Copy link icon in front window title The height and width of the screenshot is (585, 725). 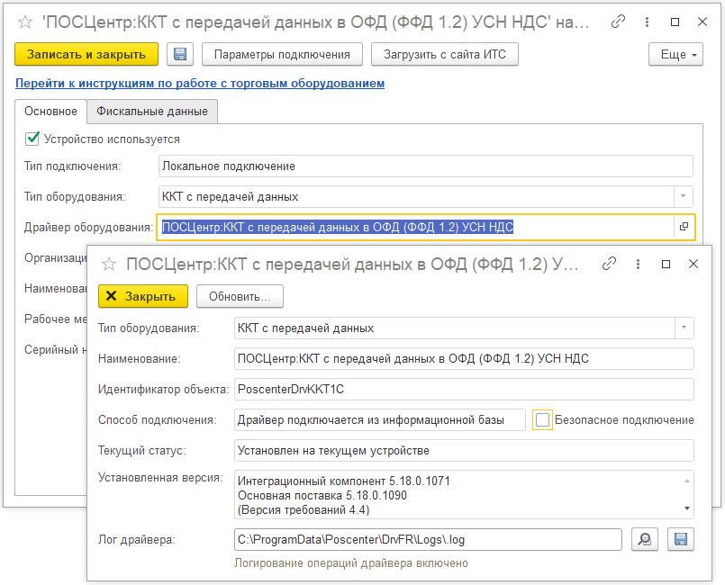[610, 264]
